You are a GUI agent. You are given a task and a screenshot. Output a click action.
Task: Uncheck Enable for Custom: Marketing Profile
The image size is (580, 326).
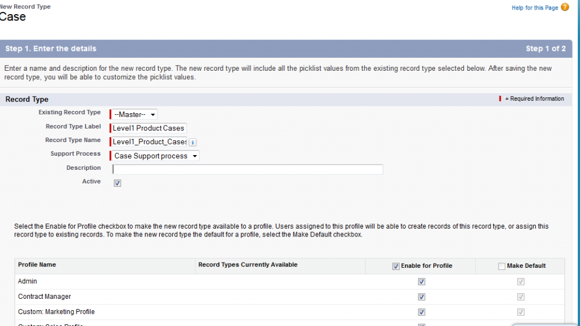(x=421, y=312)
